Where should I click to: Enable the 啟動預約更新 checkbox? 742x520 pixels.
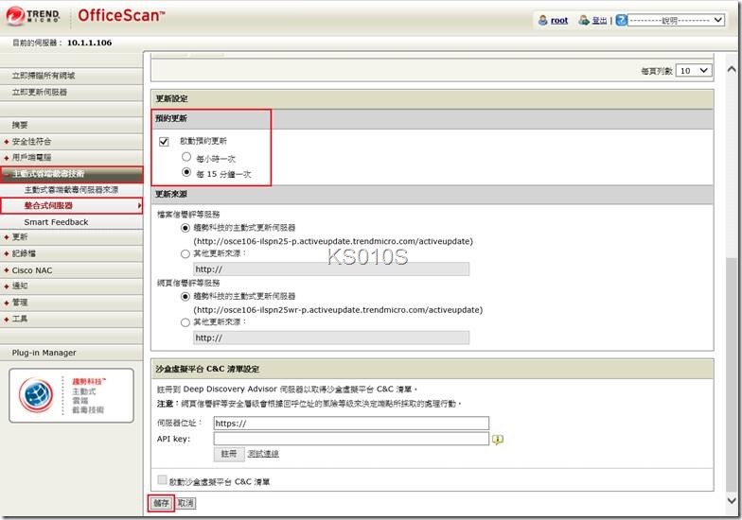click(164, 141)
